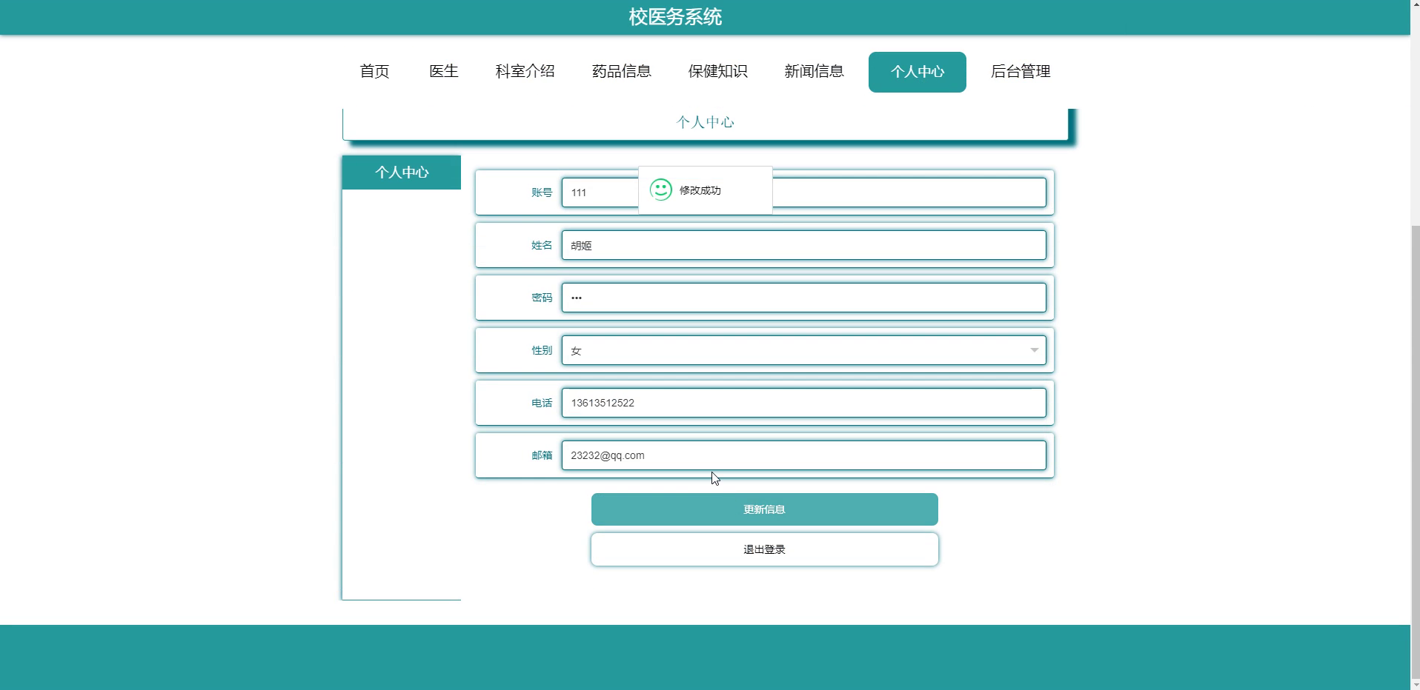
Task: Click the smiley icon in the success toast
Action: tap(660, 190)
